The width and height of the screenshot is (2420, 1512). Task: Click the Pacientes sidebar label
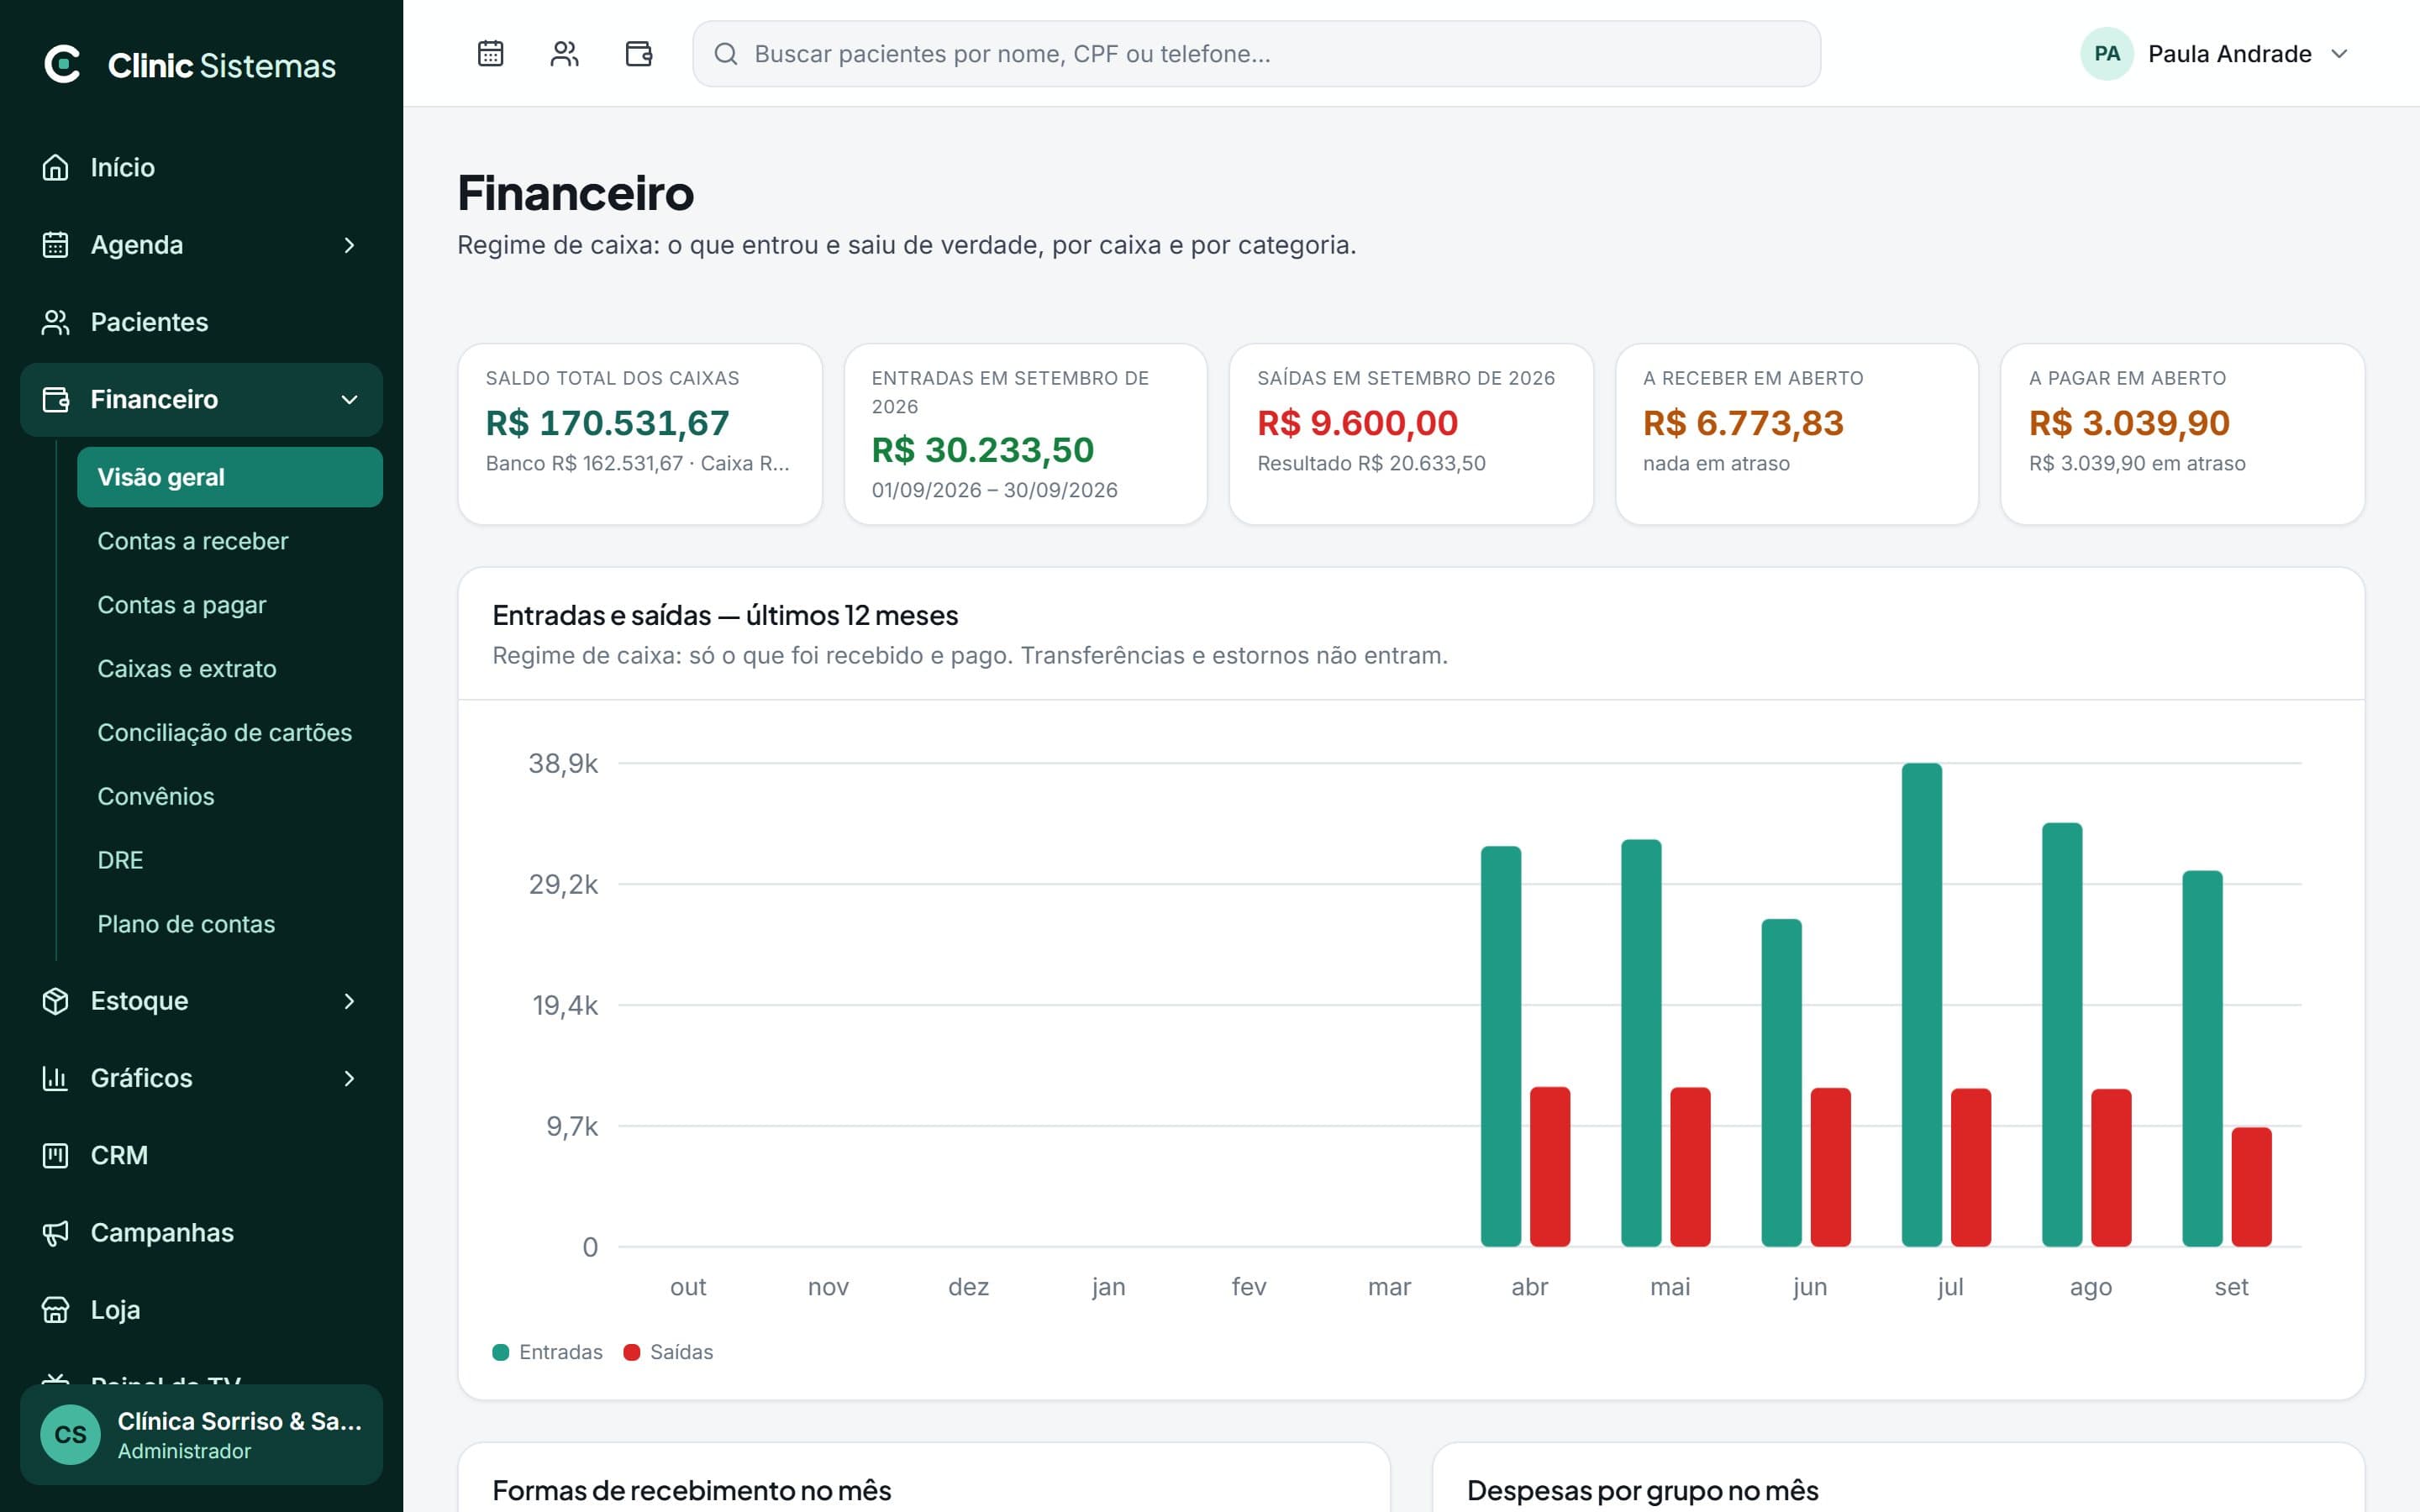pyautogui.click(x=150, y=322)
